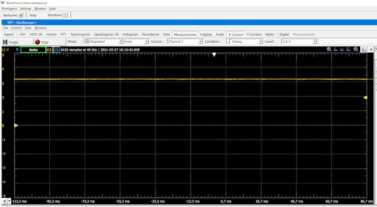Open the Audio view
Image resolution: width=377 pixels, height=207 pixels.
coord(220,35)
